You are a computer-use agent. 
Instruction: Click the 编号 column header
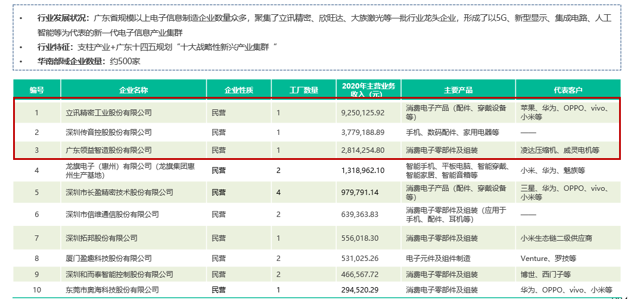click(x=37, y=90)
